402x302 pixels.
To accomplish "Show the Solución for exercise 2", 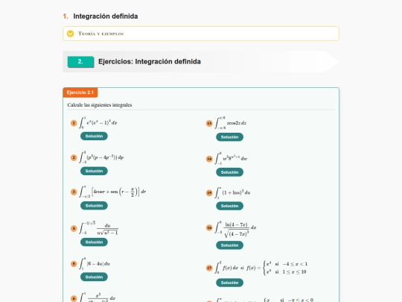I will [94, 171].
